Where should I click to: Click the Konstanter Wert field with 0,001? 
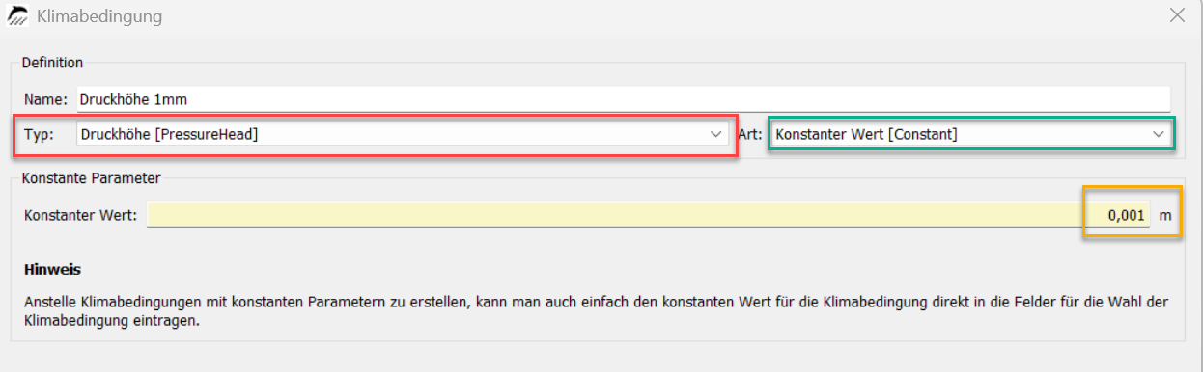[649, 215]
